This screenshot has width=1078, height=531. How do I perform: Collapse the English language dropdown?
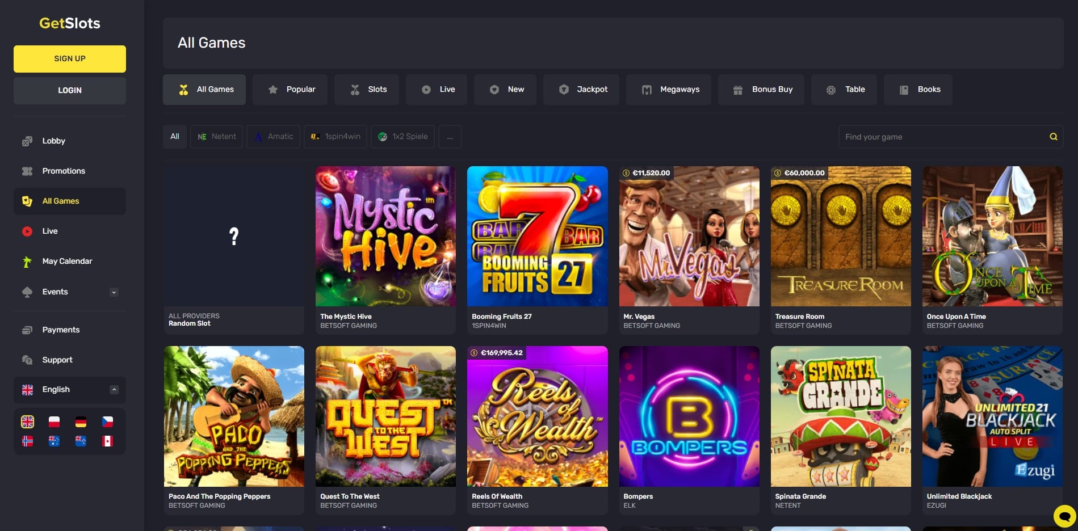114,390
